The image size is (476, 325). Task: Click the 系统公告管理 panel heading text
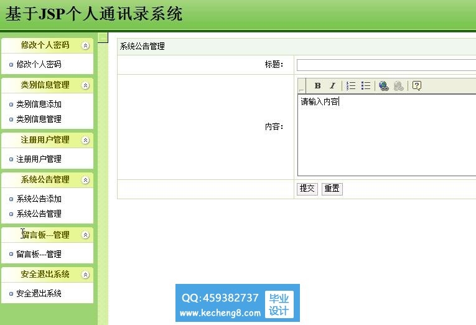pos(142,47)
